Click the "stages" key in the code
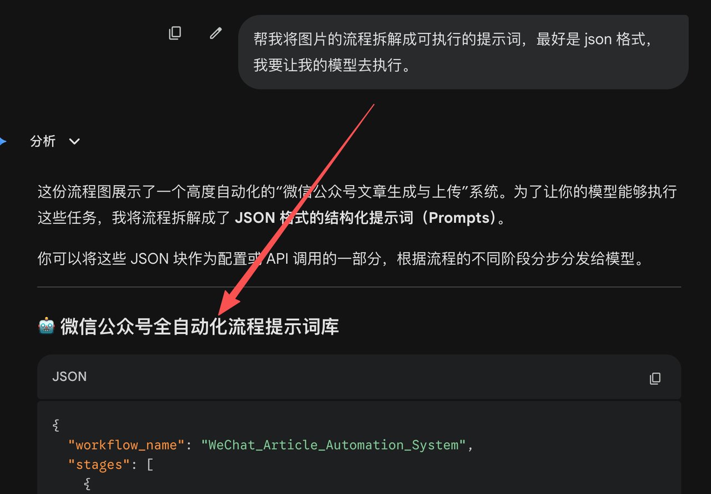Viewport: 711px width, 494px height. (x=99, y=464)
